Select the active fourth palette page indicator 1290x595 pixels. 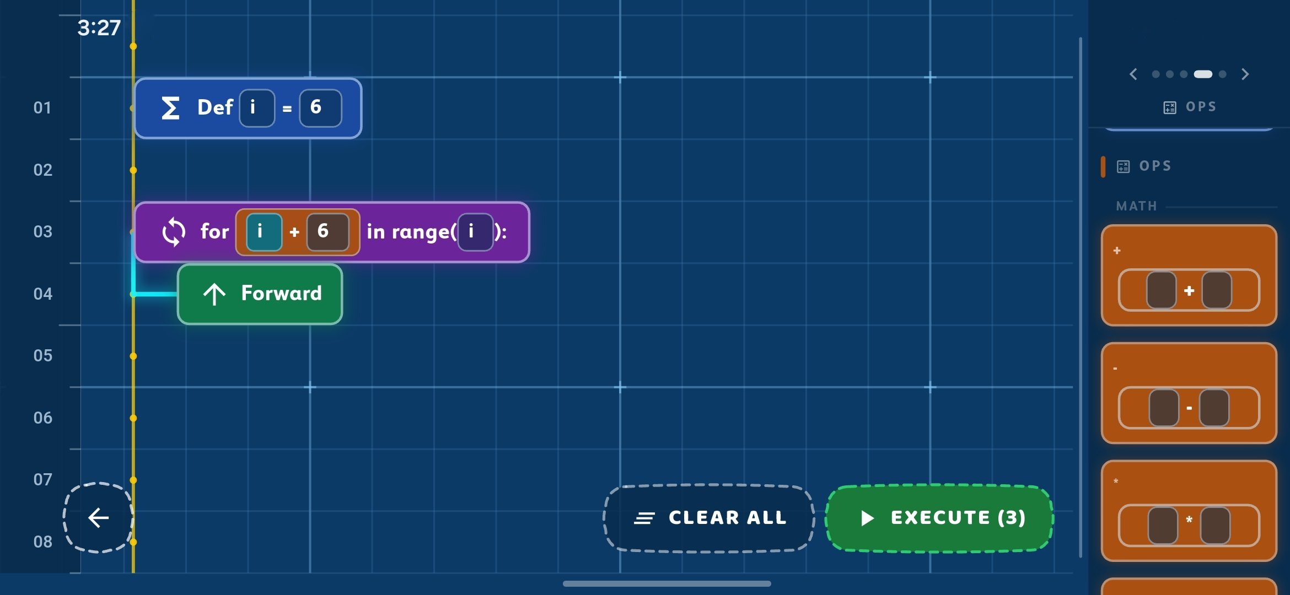pos(1203,74)
